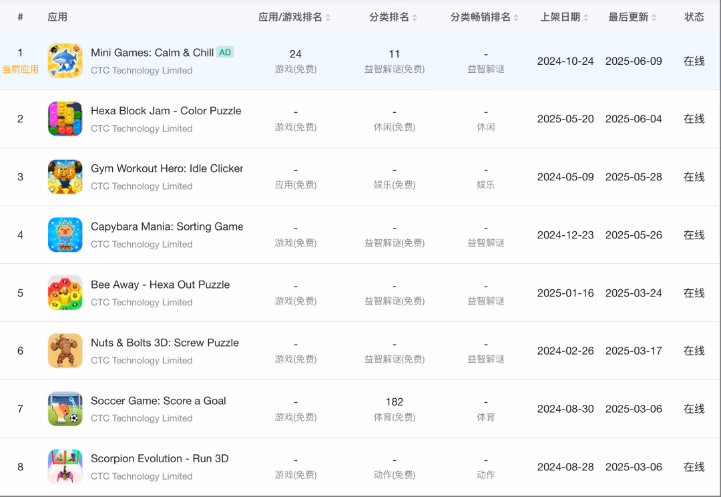Screen dimensions: 721x497
Task: Sort by 分类畅销排名 column arrows
Action: 516,17
